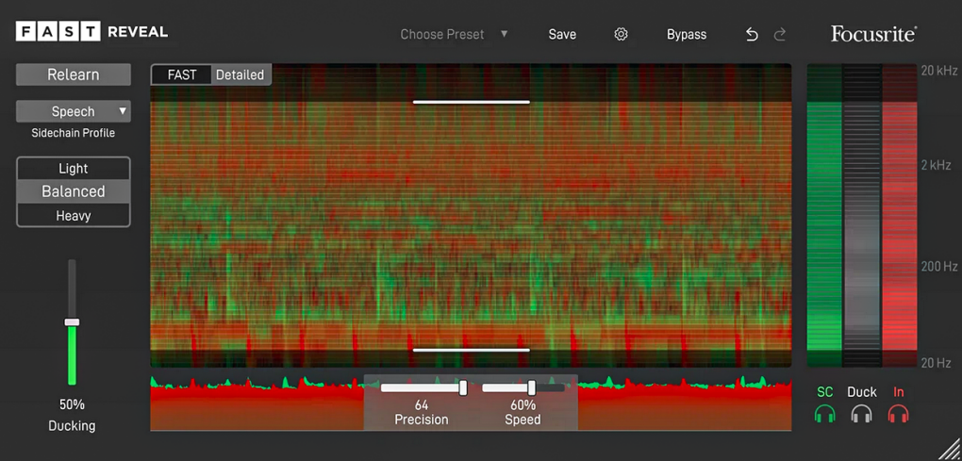
Task: Open the Choose Preset dropdown
Action: pyautogui.click(x=455, y=34)
